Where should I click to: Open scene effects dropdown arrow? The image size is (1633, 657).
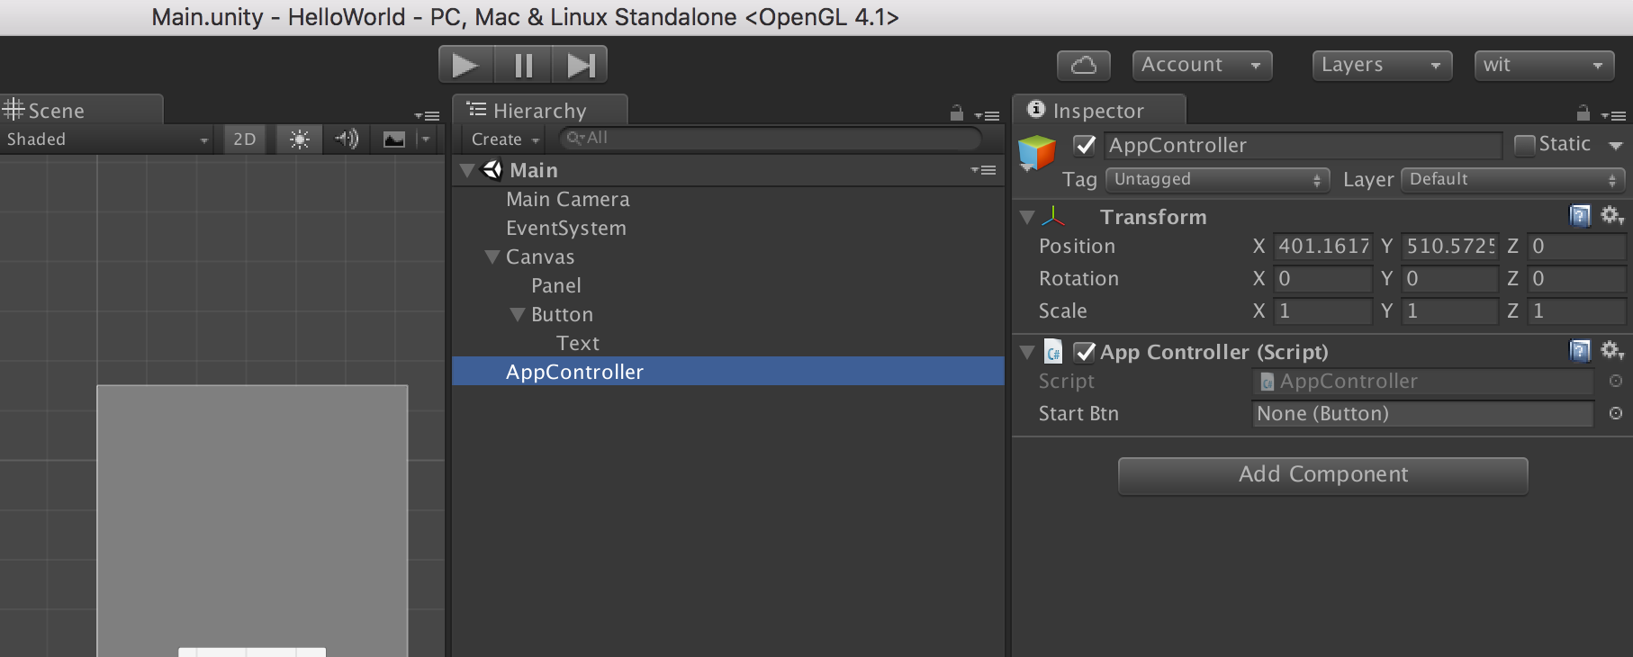426,139
